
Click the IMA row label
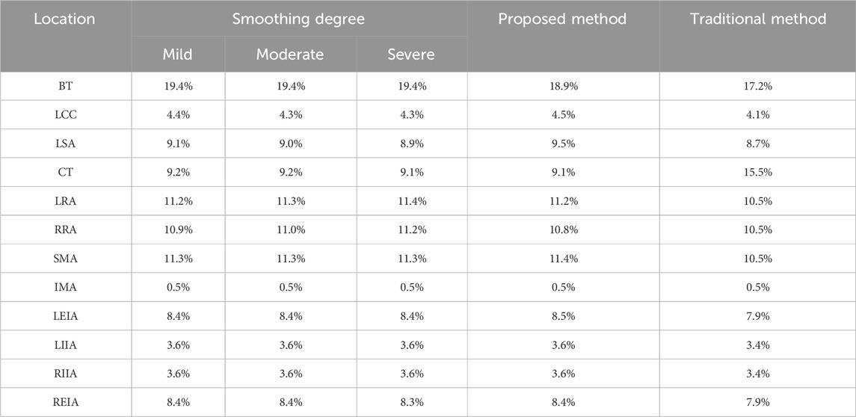click(66, 288)
